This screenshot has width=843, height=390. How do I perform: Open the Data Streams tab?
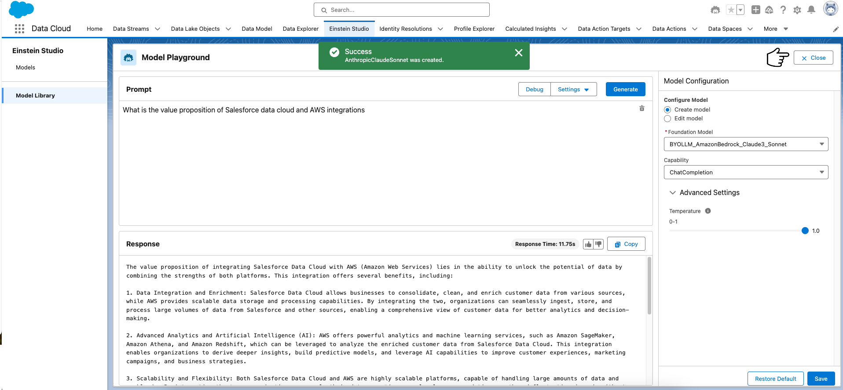[x=131, y=29]
